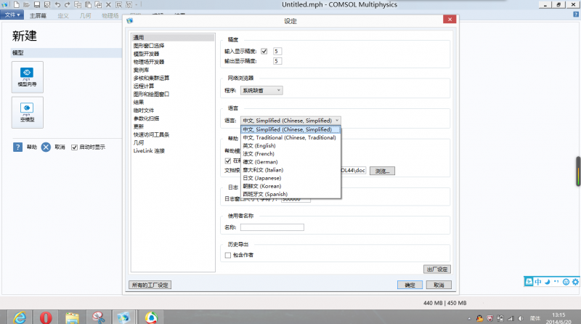The height and width of the screenshot is (324, 581).
Task: Click the Paste clipboard icon in quick toolbar
Action: pyautogui.click(x=88, y=5)
